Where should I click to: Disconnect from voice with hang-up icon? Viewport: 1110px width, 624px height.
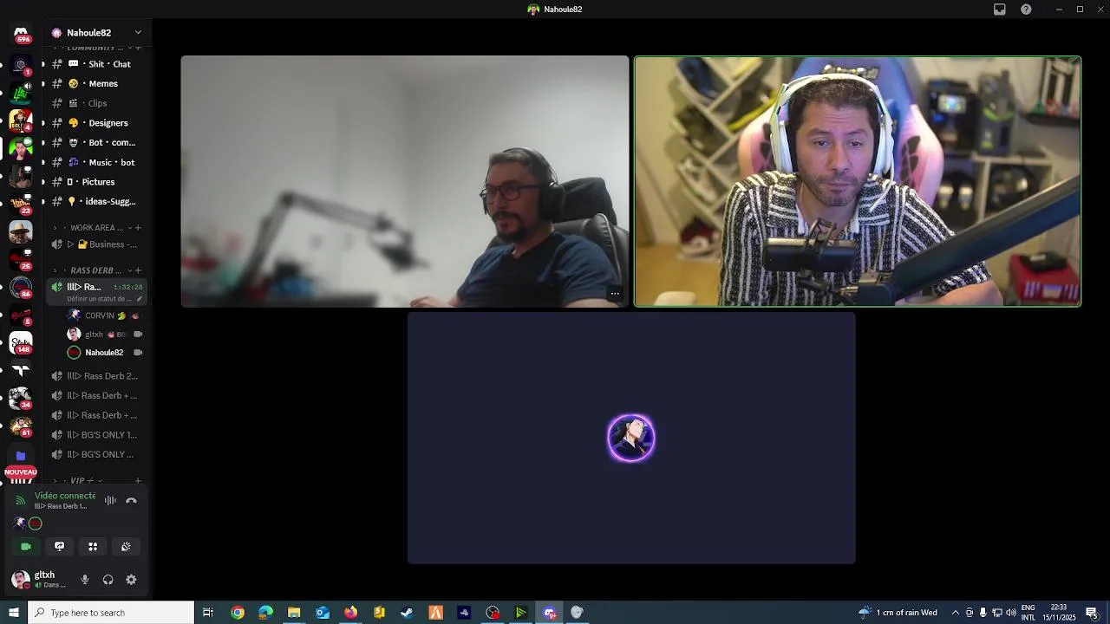point(131,500)
